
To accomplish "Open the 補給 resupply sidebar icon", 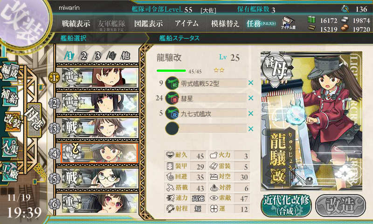I will click(x=10, y=96).
